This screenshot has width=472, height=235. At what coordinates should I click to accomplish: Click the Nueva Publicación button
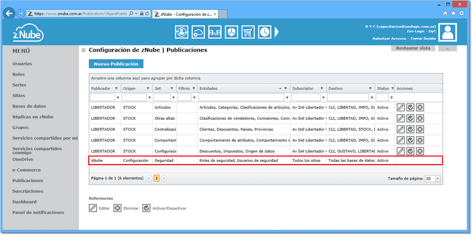116,64
